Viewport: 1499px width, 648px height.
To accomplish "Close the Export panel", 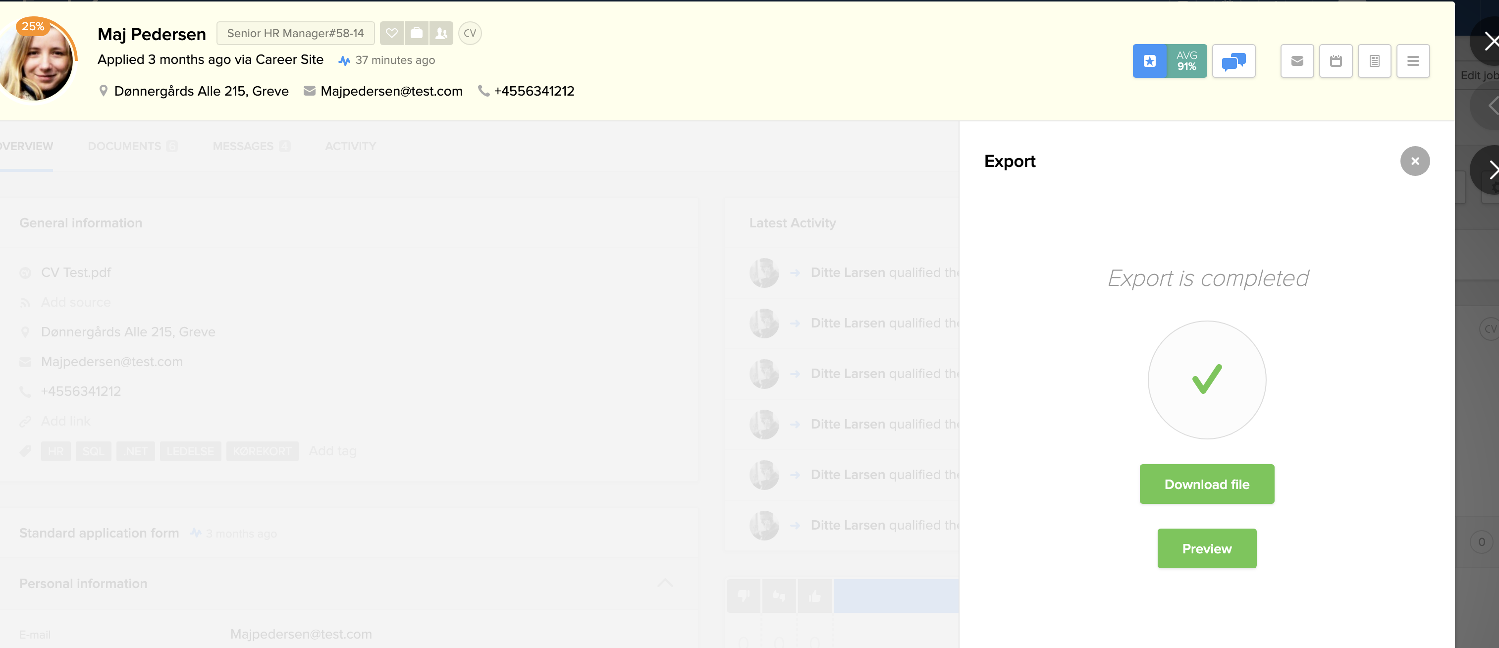I will (1415, 162).
